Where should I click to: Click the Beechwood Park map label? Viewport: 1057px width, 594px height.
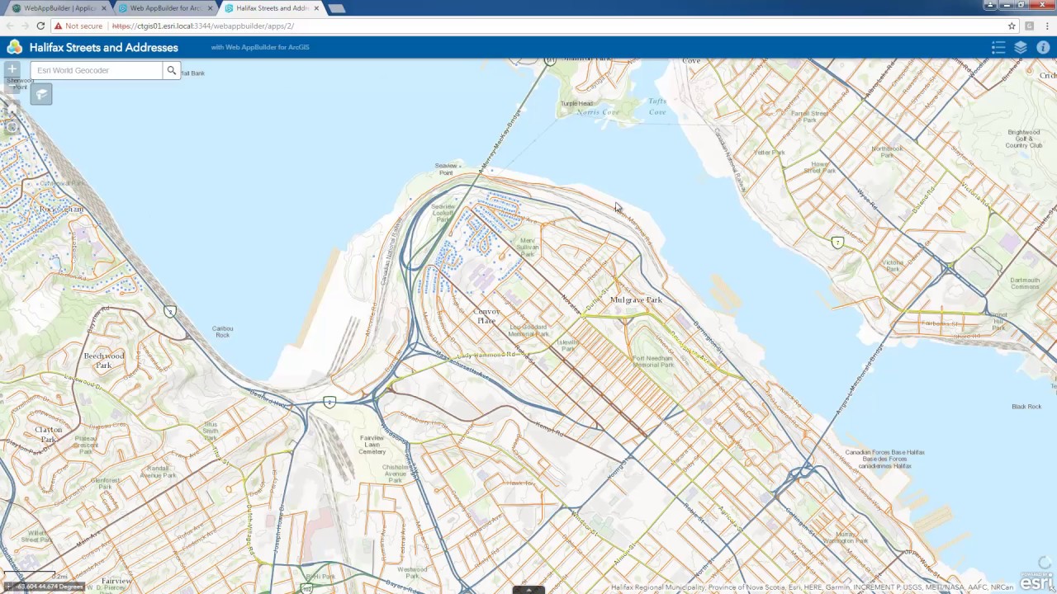click(x=104, y=361)
